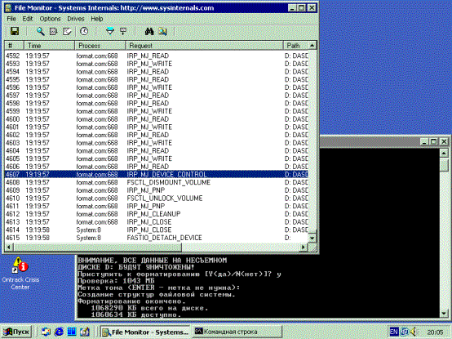The height and width of the screenshot is (339, 452).
Task: Select row 4610 FSCTL_UNLOCK_VOLUME
Action: pyautogui.click(x=156, y=198)
